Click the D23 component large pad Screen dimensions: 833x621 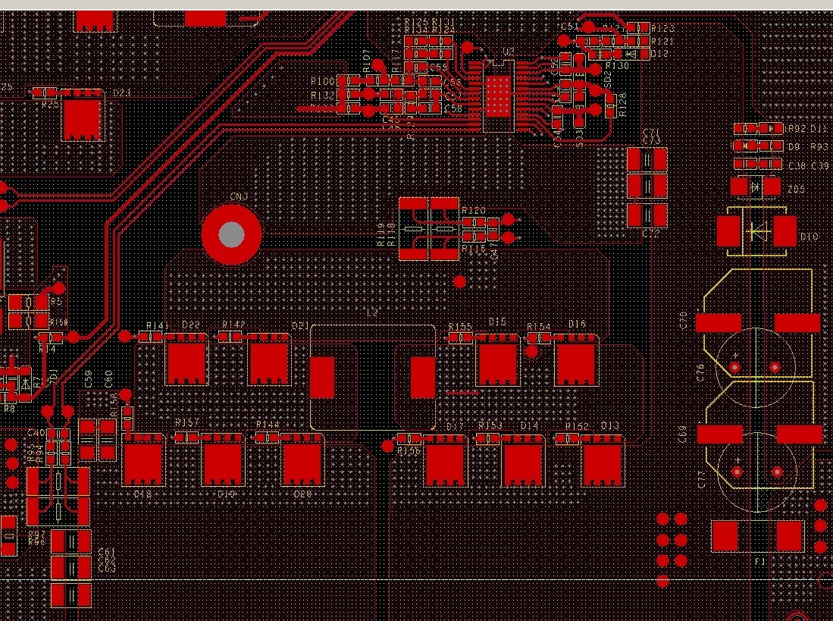point(83,120)
